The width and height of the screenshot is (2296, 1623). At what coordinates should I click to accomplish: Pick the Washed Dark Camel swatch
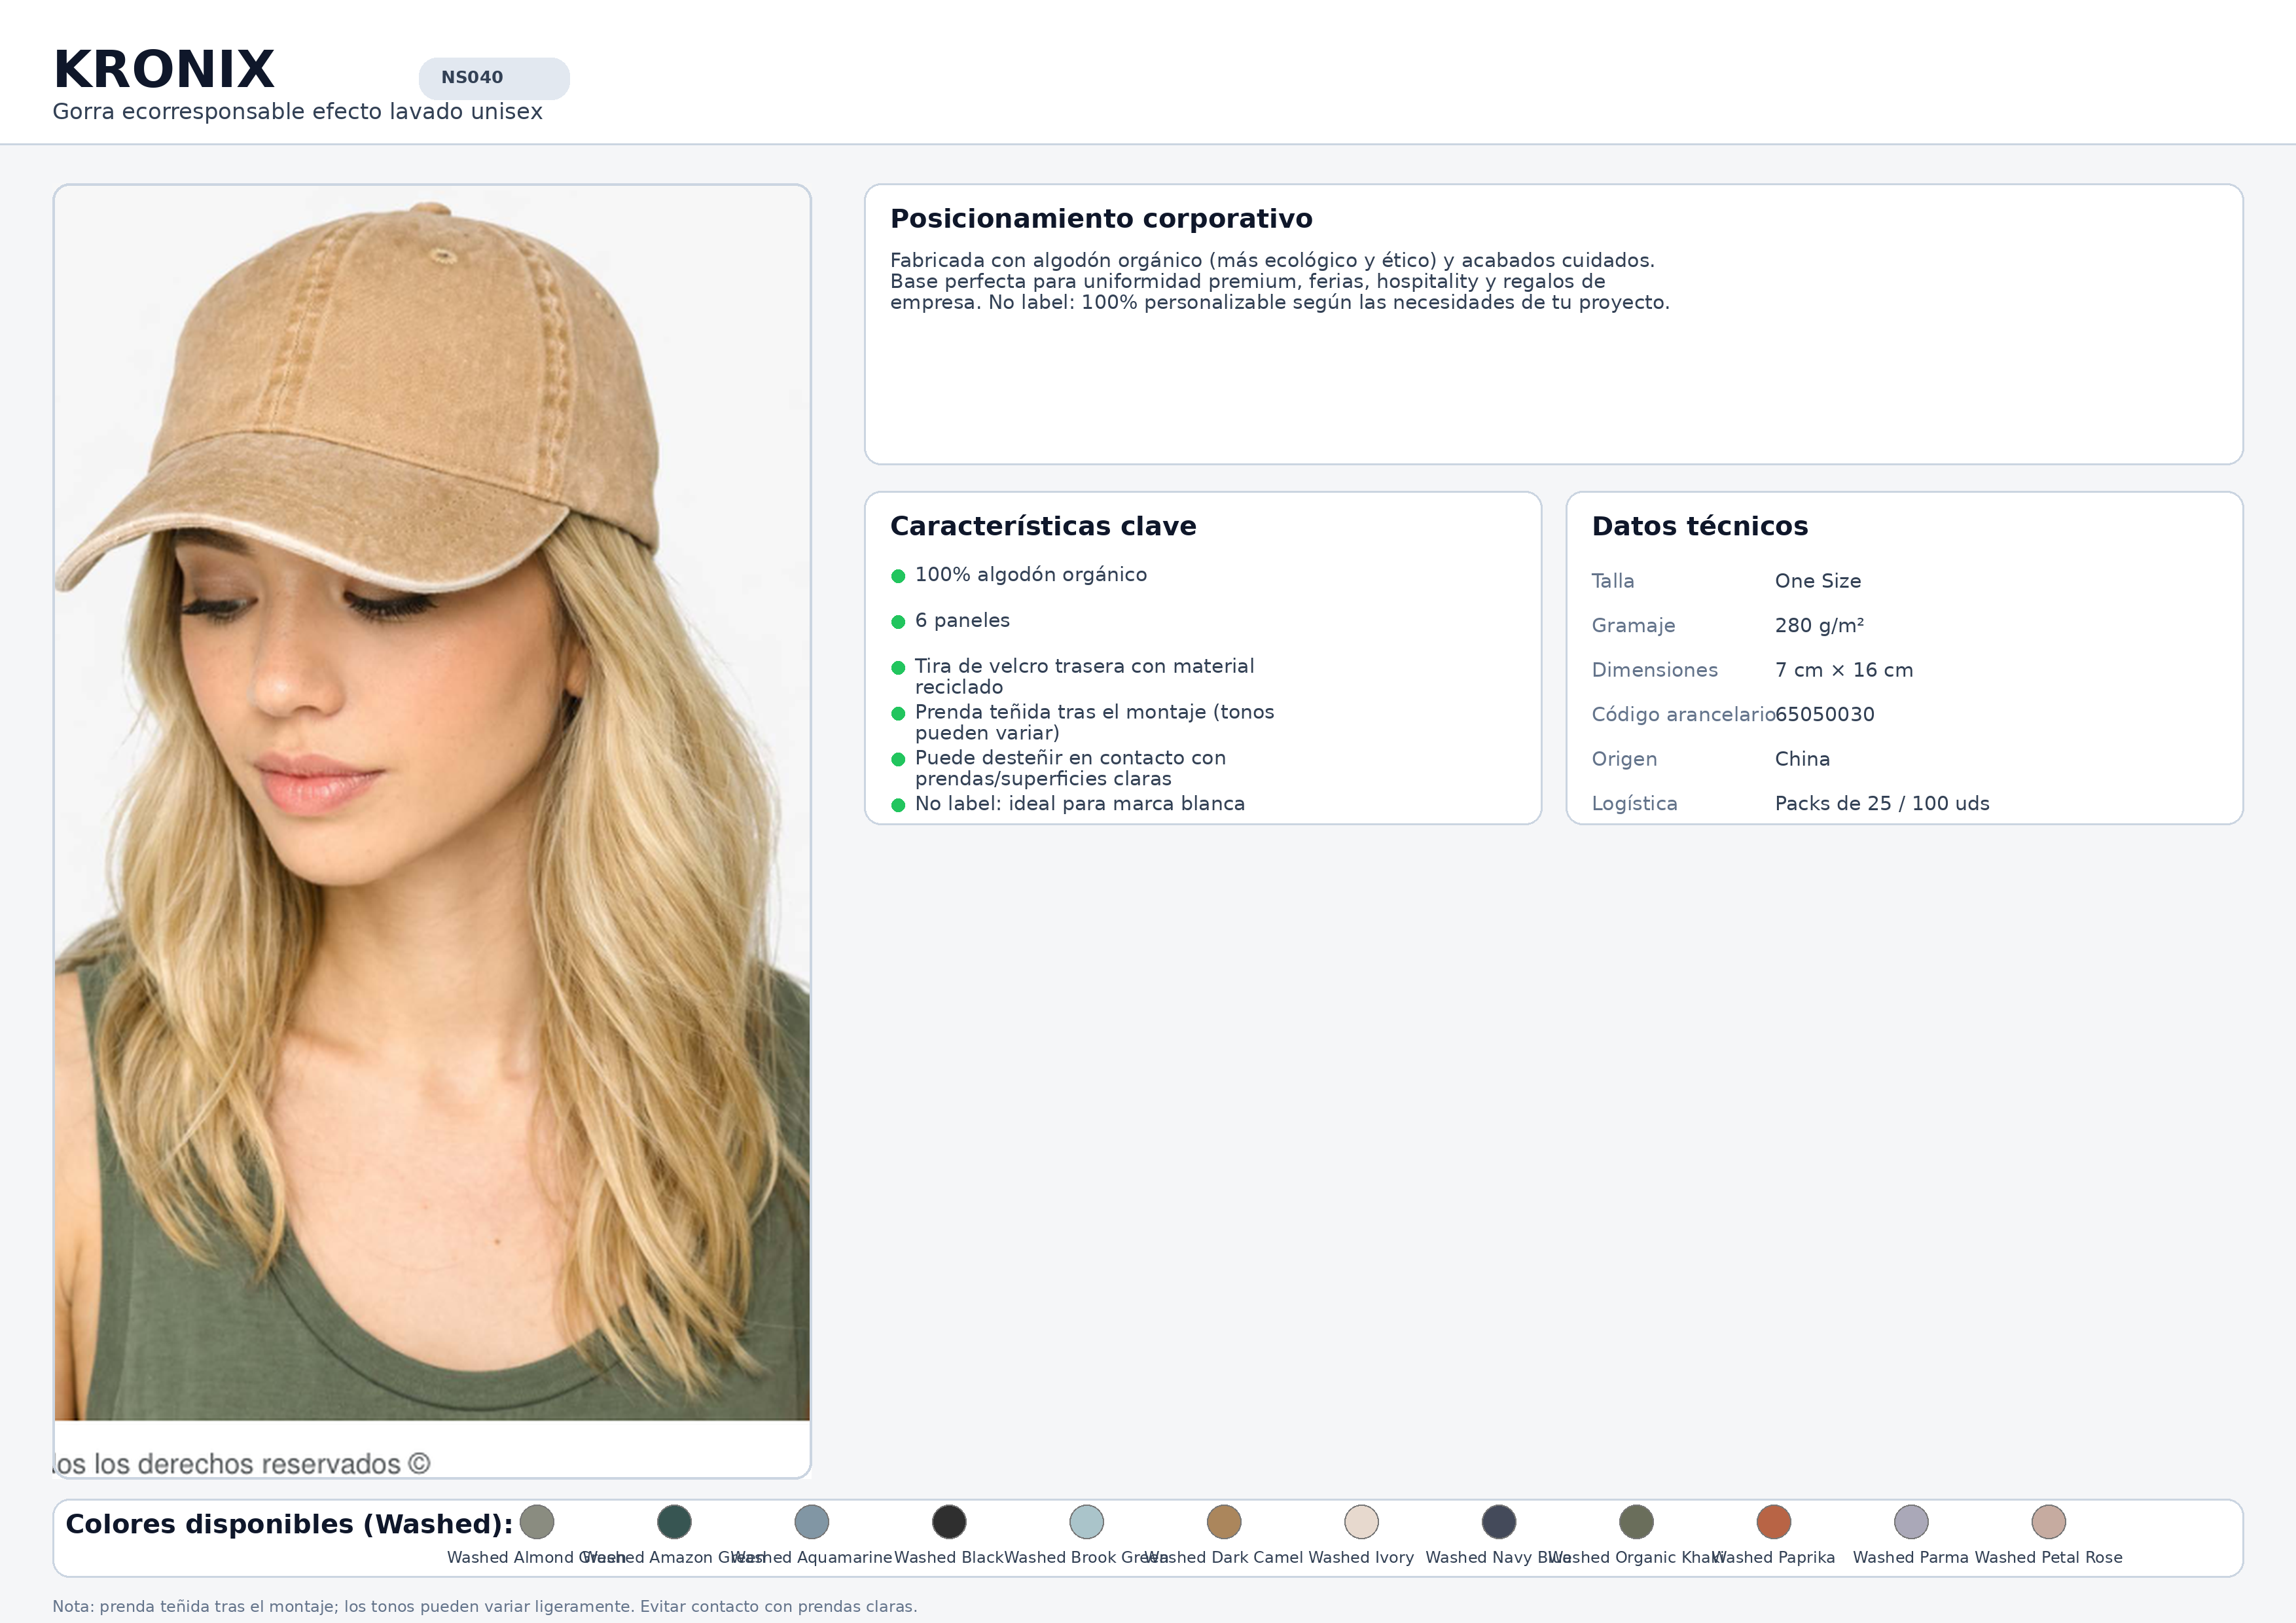tap(1224, 1522)
